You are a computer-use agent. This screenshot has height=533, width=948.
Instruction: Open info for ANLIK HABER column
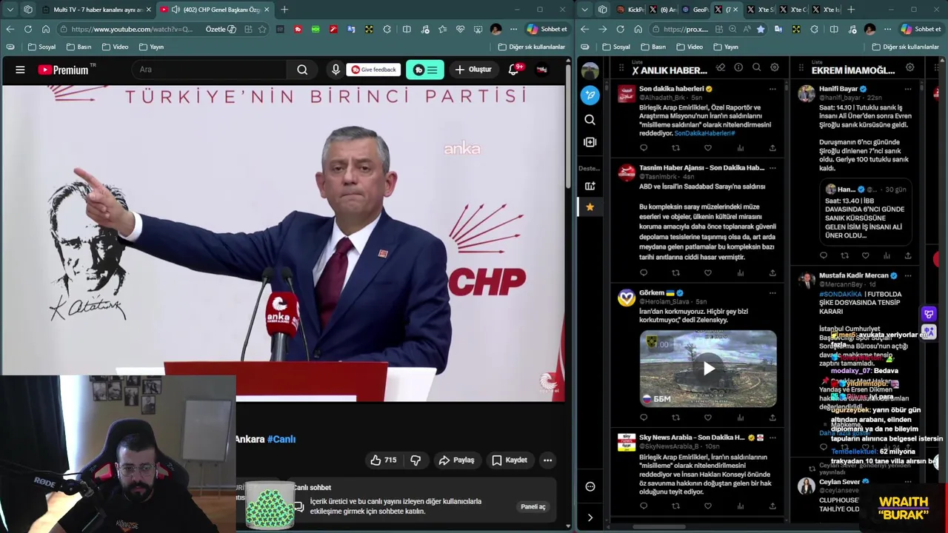click(738, 68)
